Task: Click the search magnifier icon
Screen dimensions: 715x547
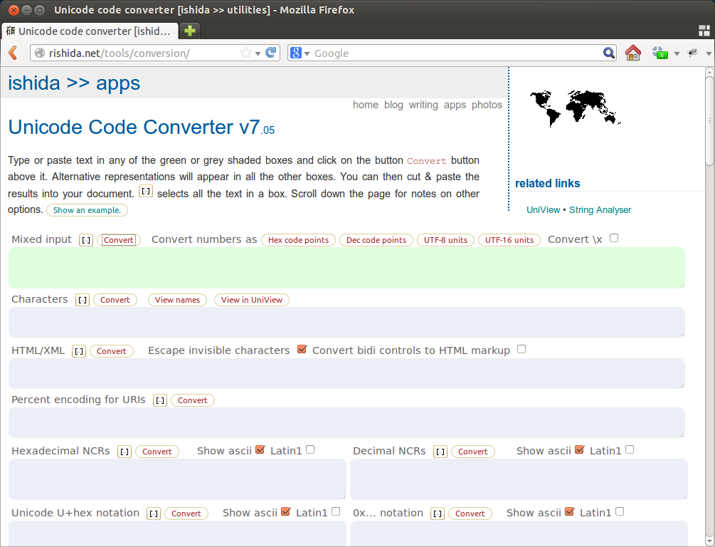Action: coord(608,53)
